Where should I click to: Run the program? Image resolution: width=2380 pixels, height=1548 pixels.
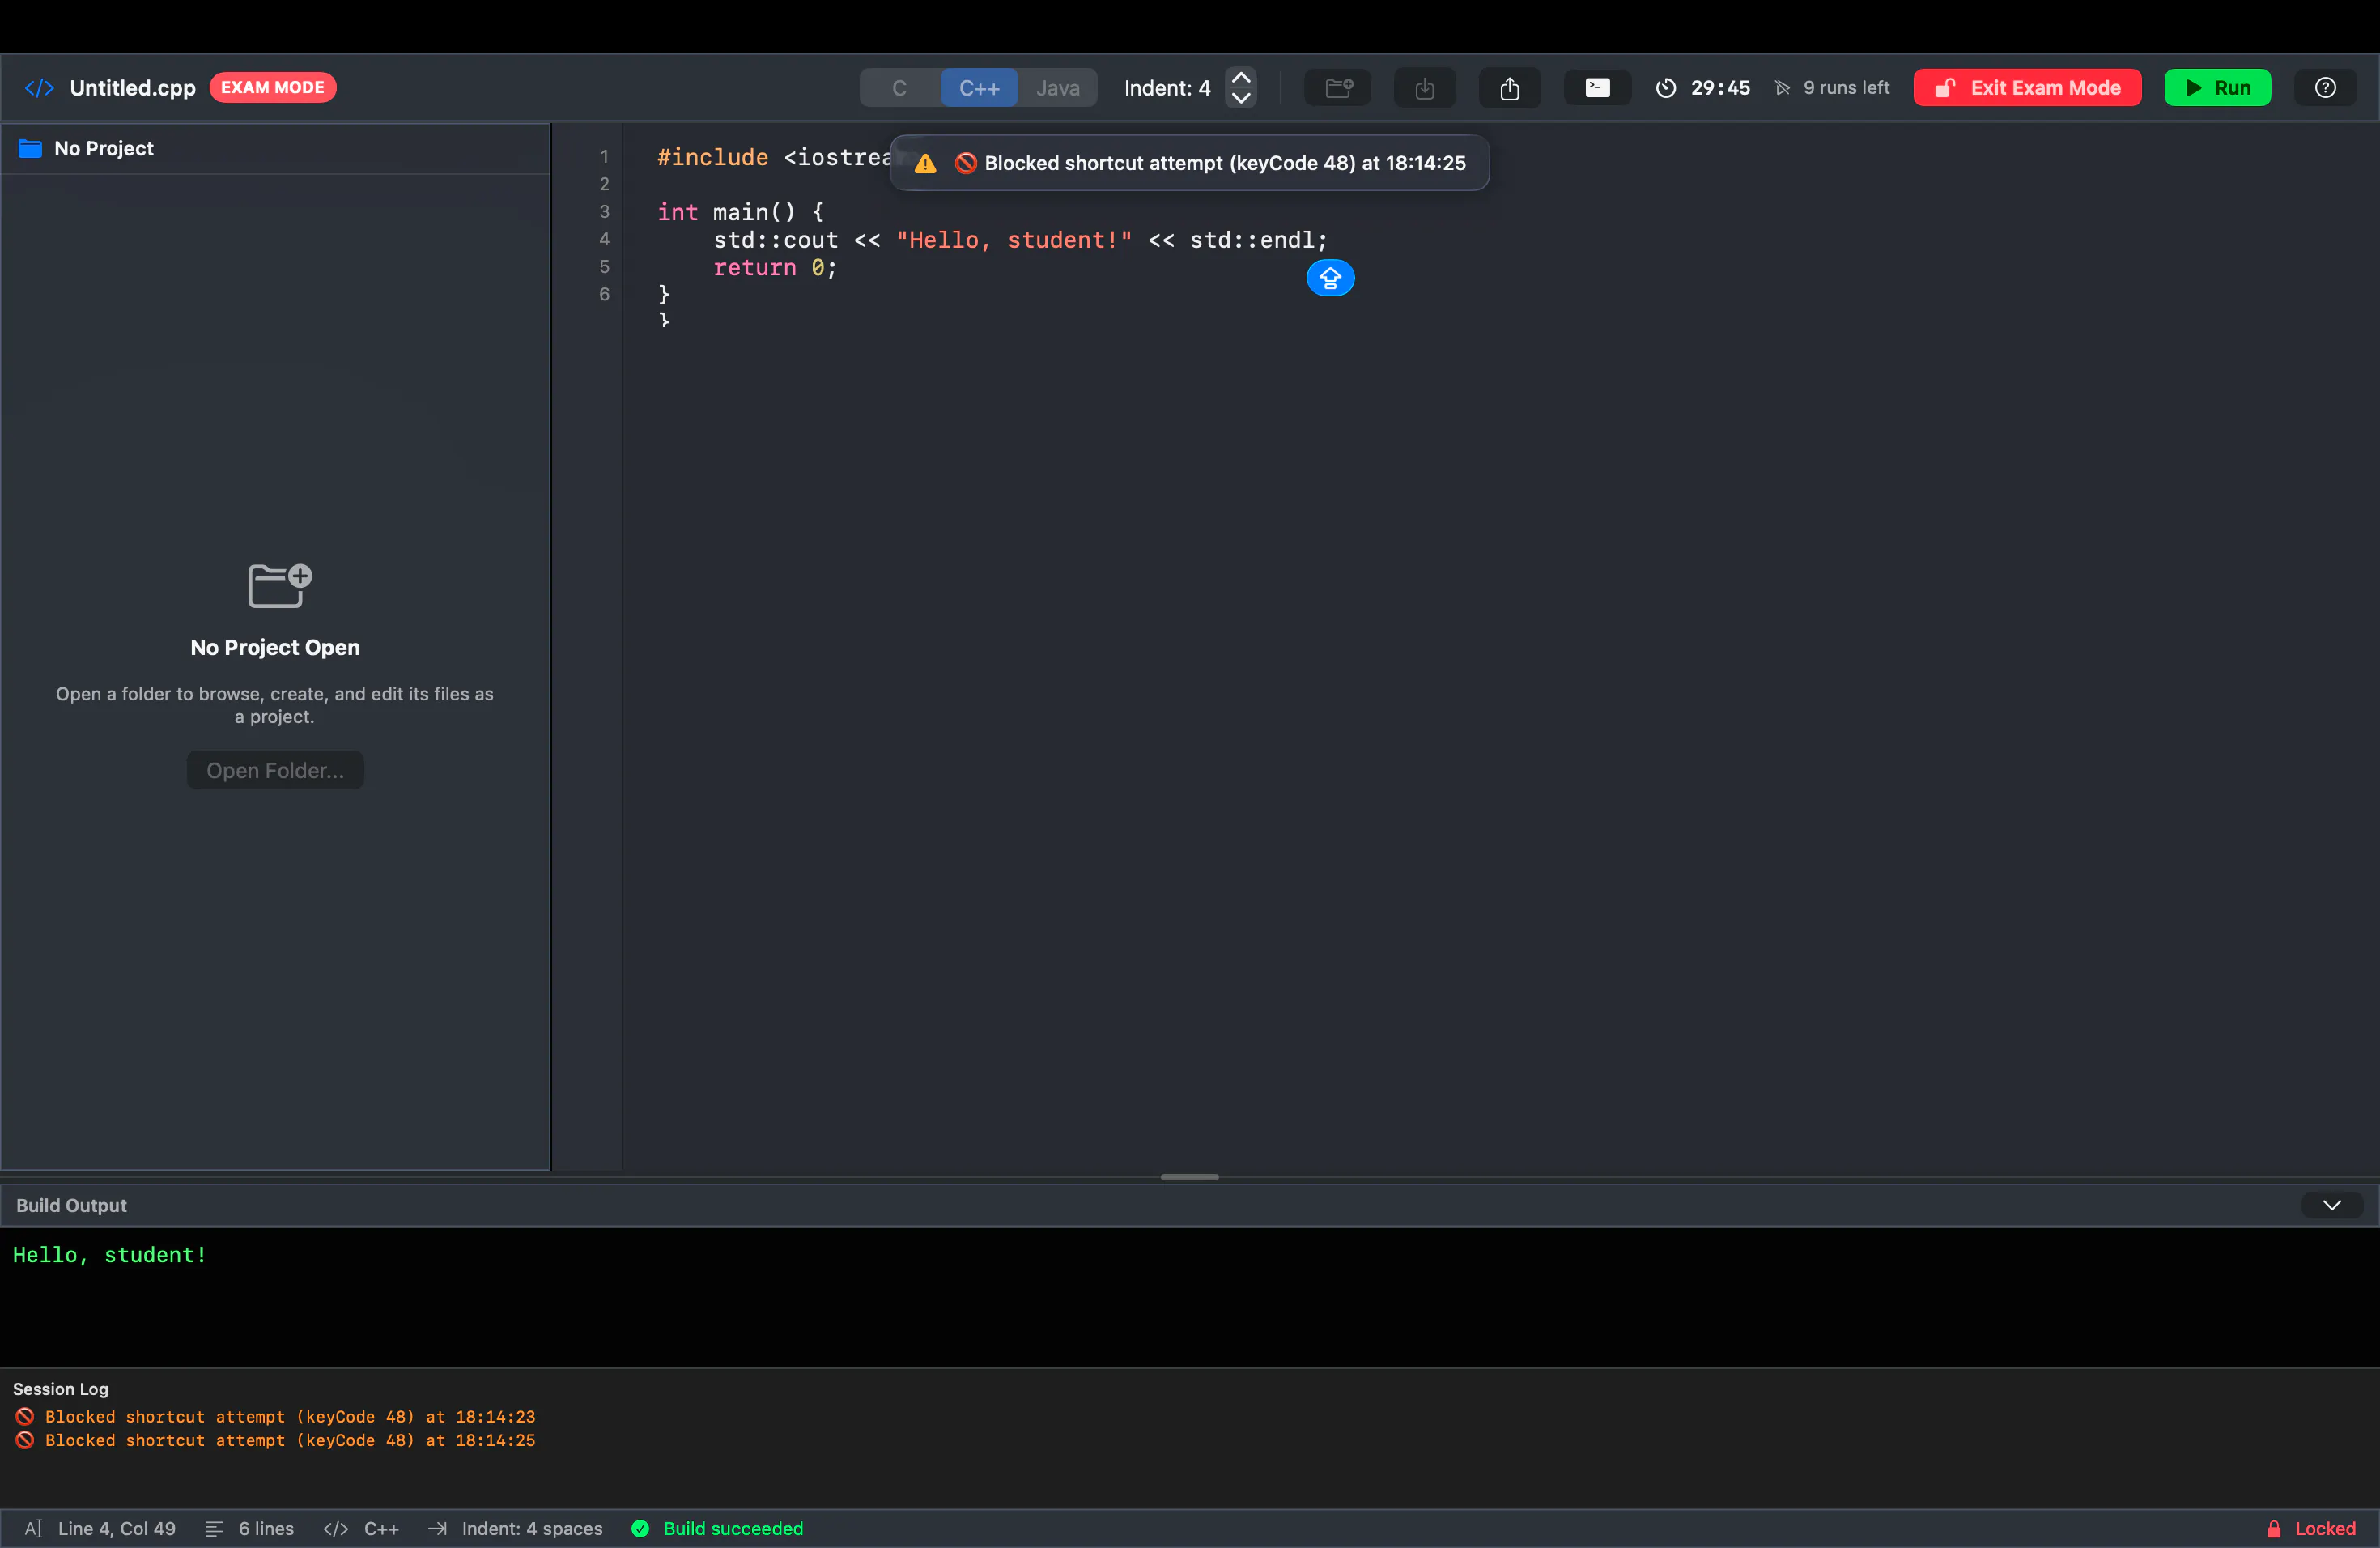tap(2217, 88)
